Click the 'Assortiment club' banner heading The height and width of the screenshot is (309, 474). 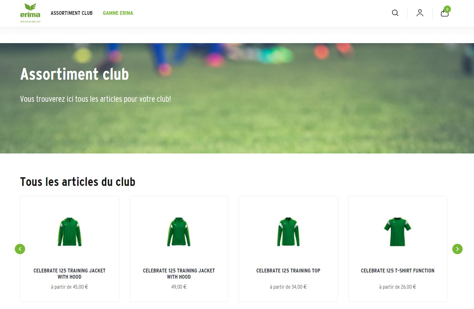(x=74, y=74)
